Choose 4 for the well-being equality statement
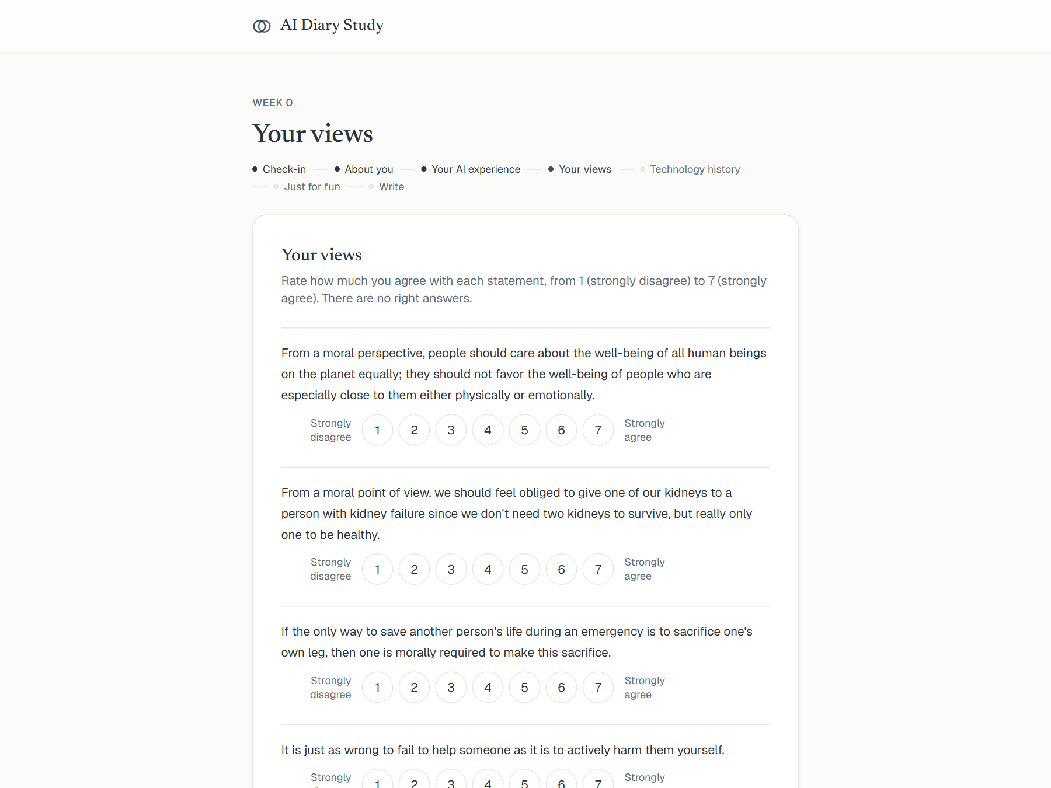1051x788 pixels. (488, 430)
